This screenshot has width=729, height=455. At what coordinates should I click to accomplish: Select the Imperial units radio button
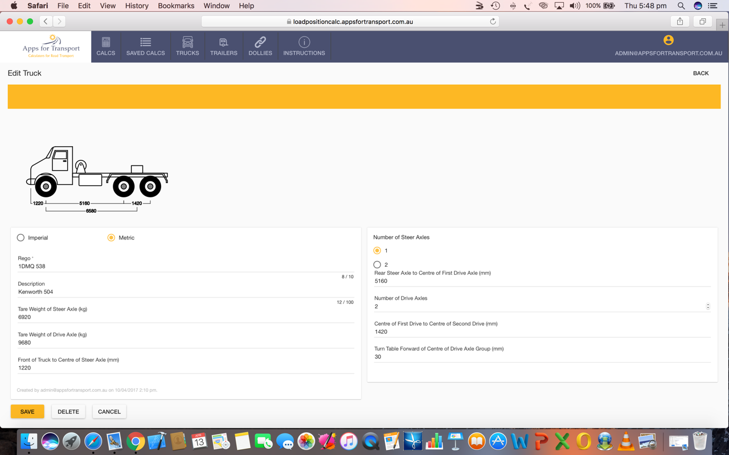(x=21, y=238)
